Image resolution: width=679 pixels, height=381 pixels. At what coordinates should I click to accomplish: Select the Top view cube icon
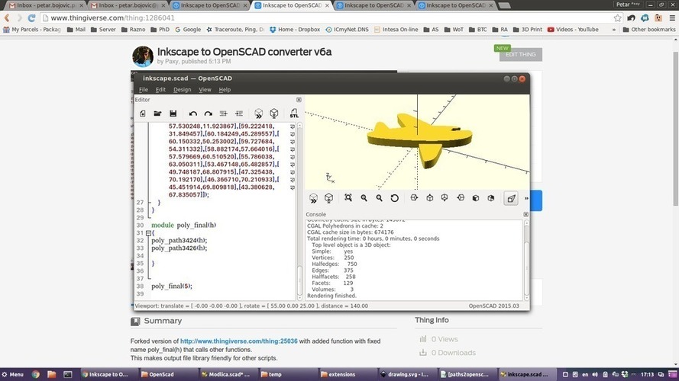pyautogui.click(x=429, y=198)
